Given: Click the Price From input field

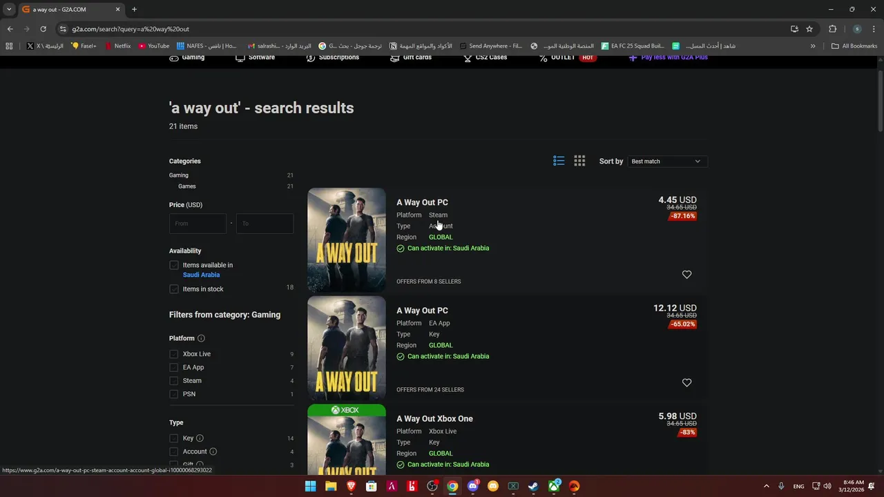Looking at the screenshot, I should (198, 224).
